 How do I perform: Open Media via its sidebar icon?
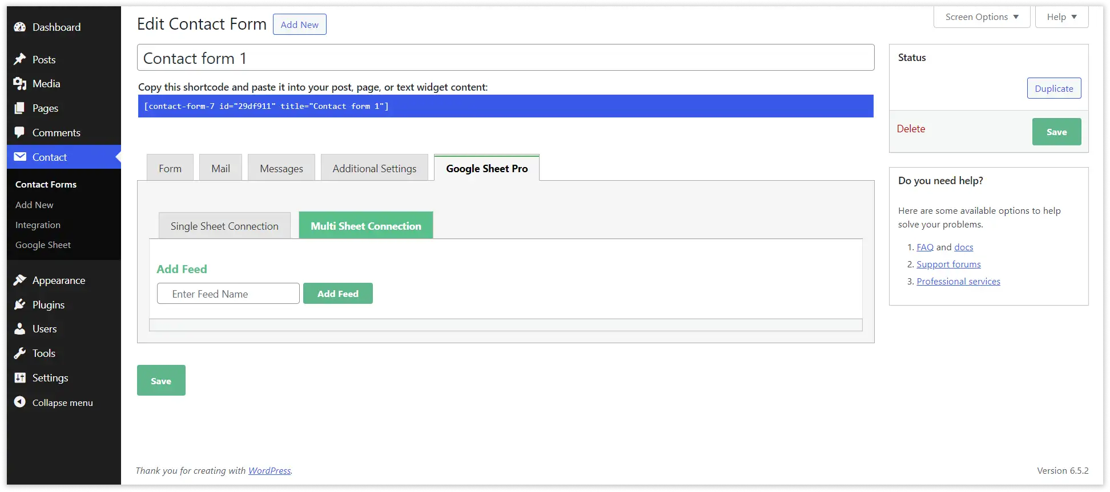pos(20,84)
